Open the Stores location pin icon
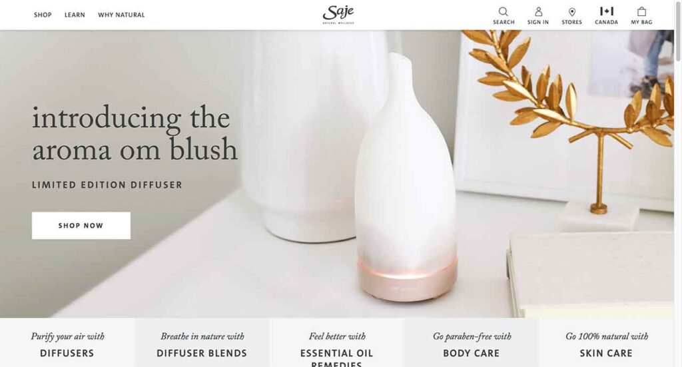Image resolution: width=682 pixels, height=367 pixels. coord(572,12)
